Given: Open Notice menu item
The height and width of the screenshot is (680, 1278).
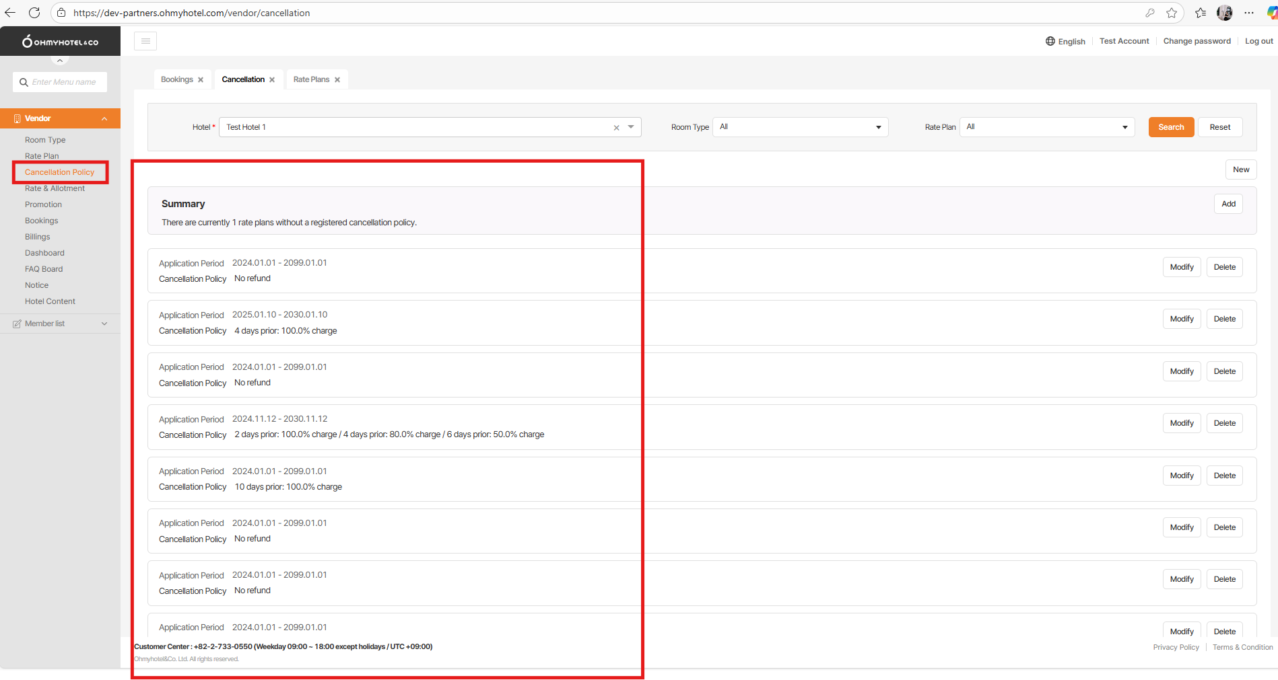Looking at the screenshot, I should tap(36, 285).
